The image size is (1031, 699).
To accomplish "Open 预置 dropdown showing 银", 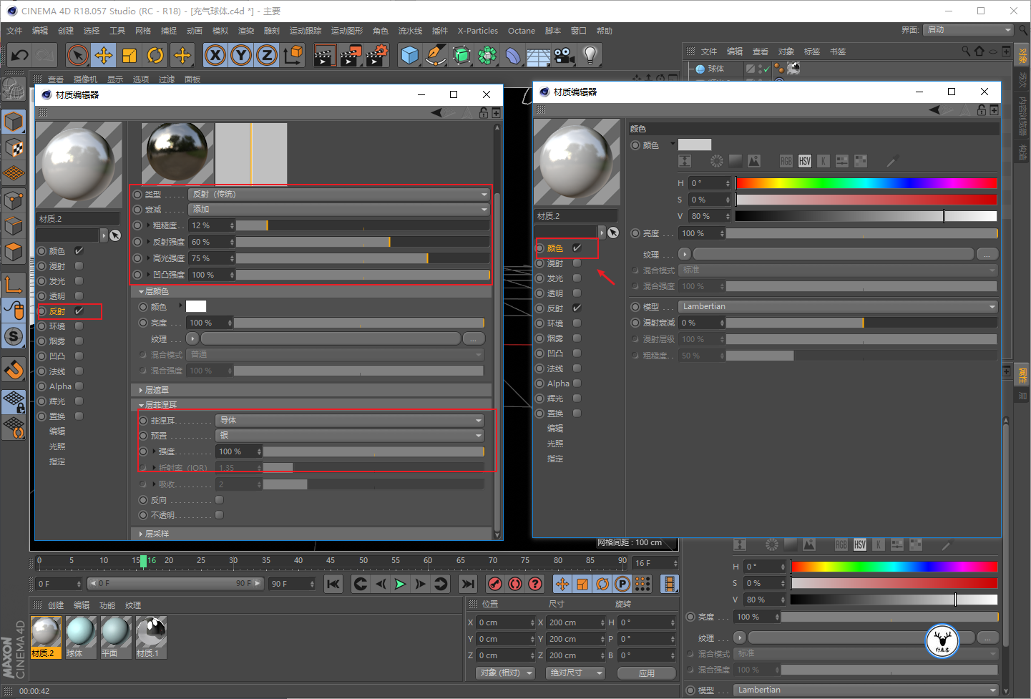I will (x=350, y=436).
